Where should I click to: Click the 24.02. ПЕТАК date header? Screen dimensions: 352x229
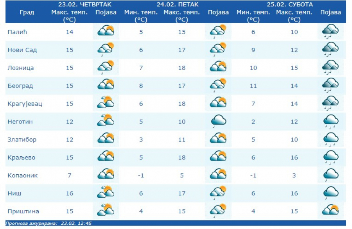click(177, 5)
